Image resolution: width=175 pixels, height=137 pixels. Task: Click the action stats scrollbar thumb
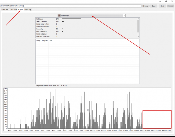(x=138, y=26)
